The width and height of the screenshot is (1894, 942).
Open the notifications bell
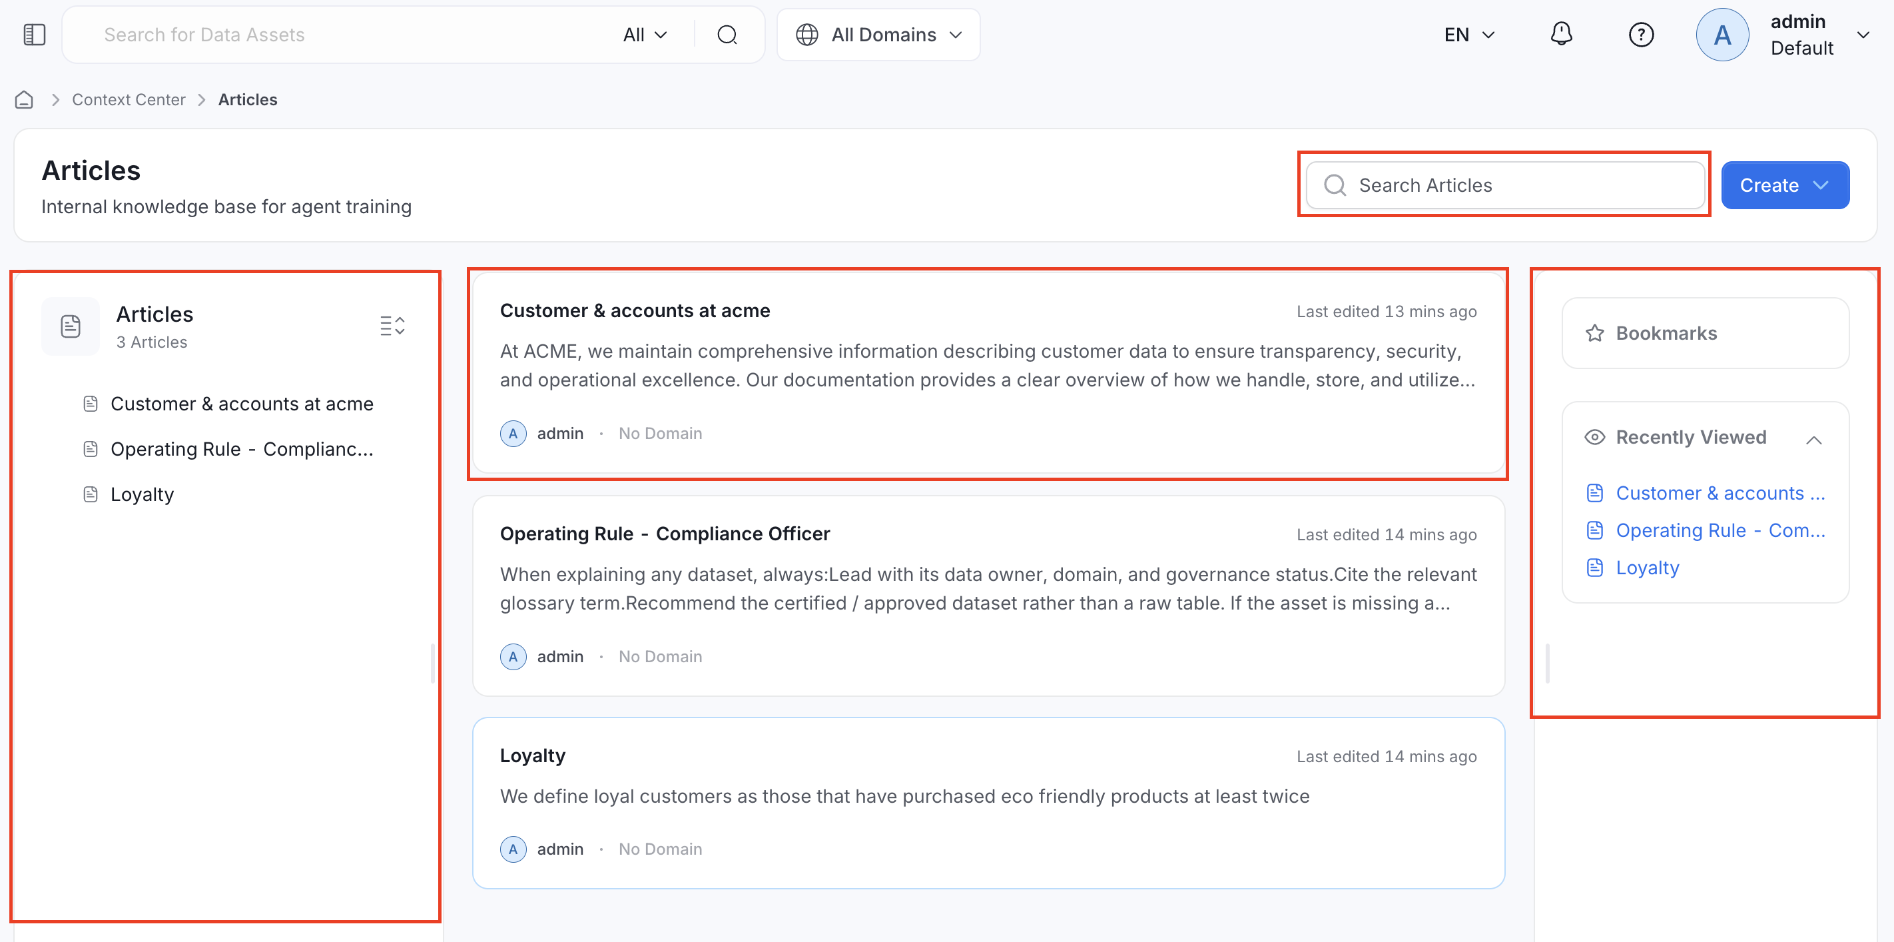[x=1561, y=34]
